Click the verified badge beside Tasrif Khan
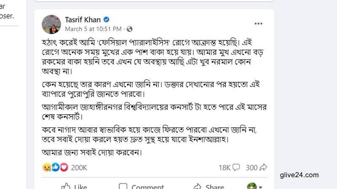This screenshot has width=337, height=189. 107,20
